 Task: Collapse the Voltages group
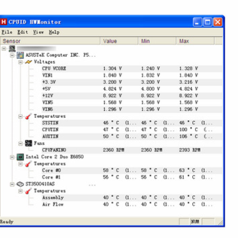point(20,62)
